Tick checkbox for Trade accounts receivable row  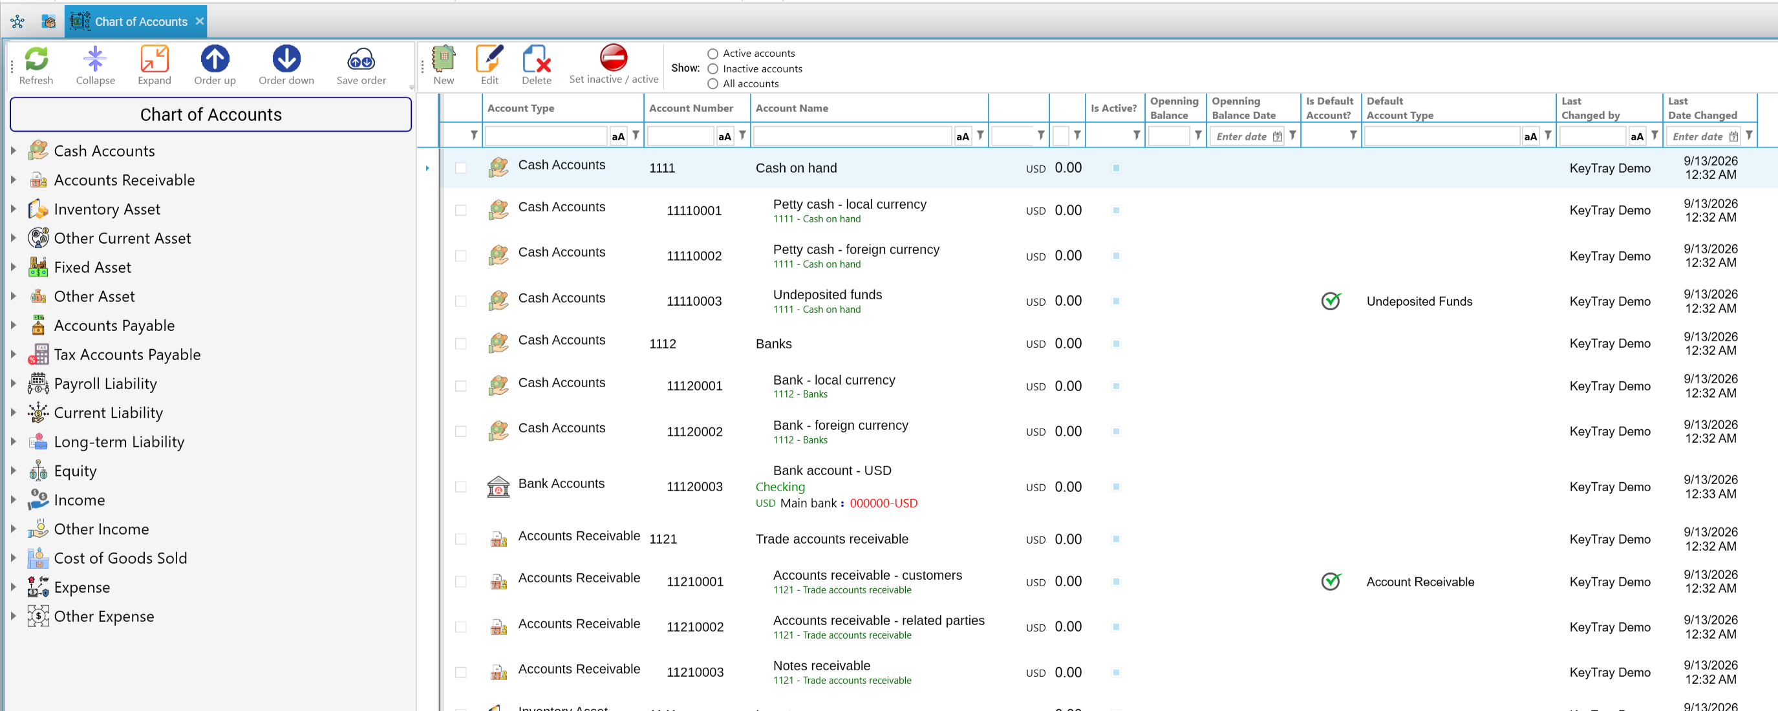click(x=460, y=539)
